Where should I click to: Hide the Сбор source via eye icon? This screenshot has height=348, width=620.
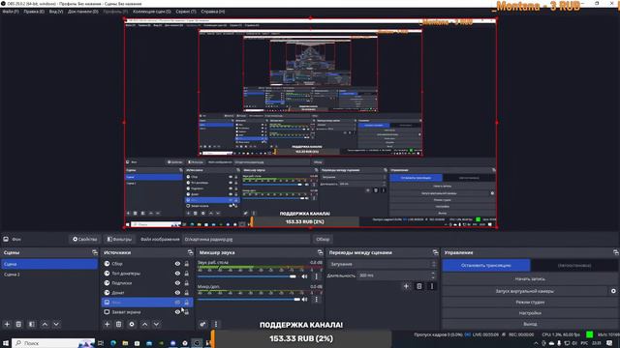[177, 264]
